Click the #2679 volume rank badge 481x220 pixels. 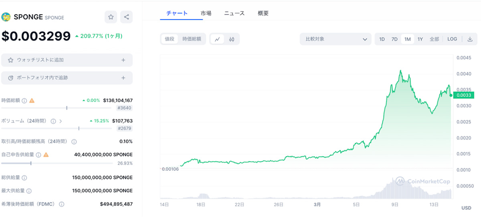point(124,128)
